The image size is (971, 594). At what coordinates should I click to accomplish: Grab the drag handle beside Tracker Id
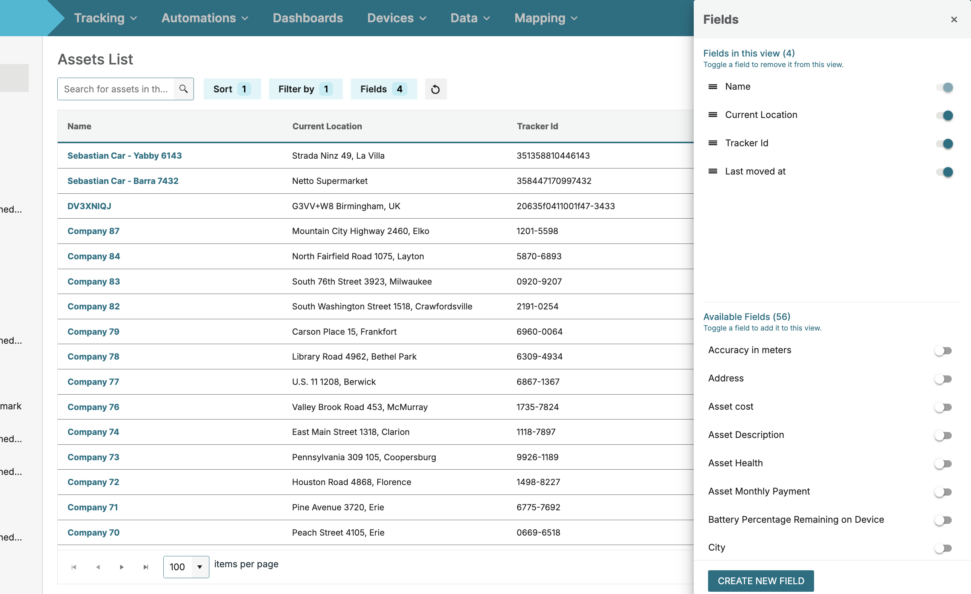pyautogui.click(x=713, y=143)
